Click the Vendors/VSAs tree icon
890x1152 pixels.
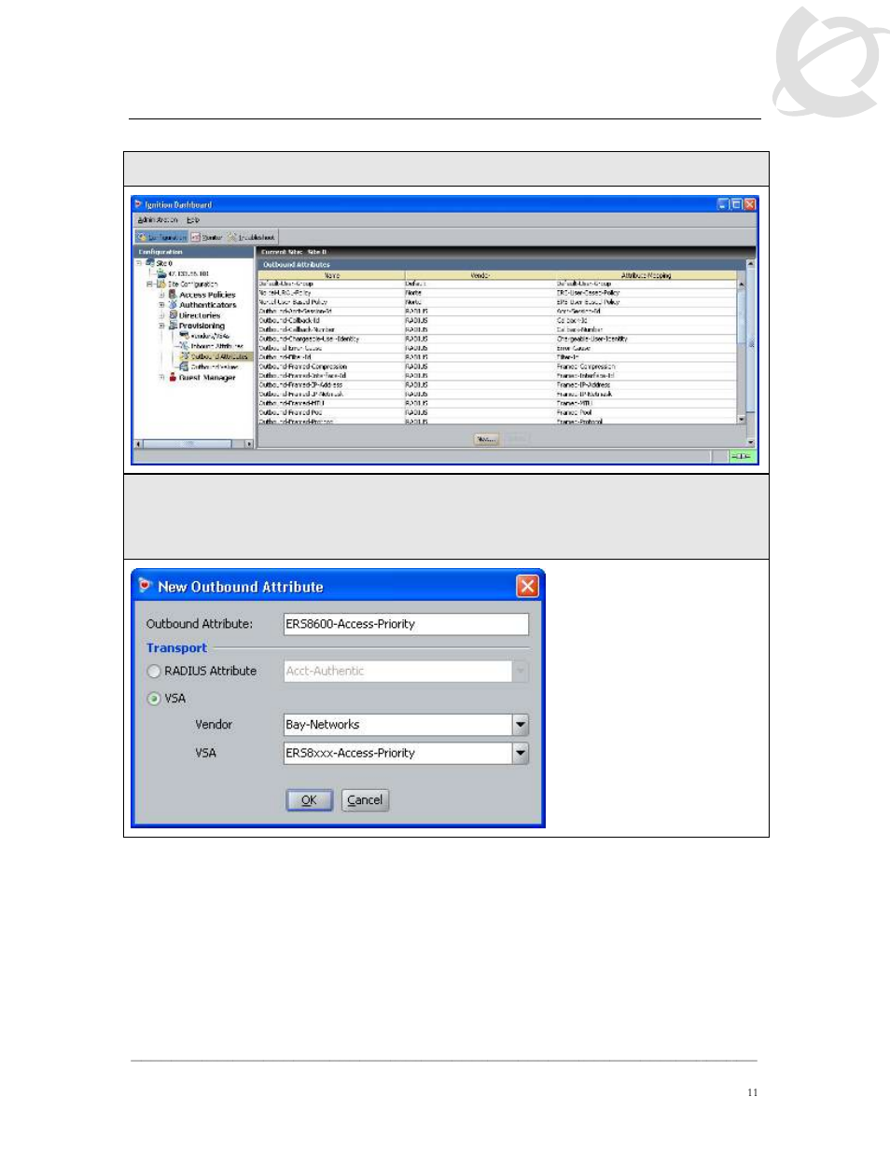pos(184,336)
